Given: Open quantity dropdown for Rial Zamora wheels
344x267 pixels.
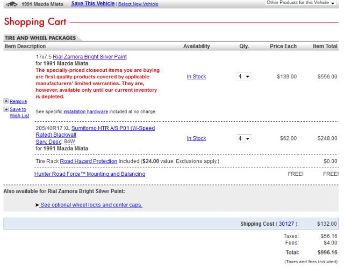Looking at the screenshot, I should pyautogui.click(x=243, y=77).
